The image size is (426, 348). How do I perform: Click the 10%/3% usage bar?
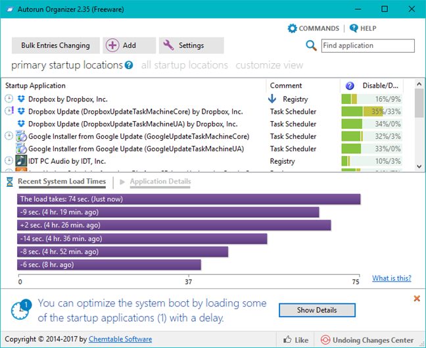371,161
